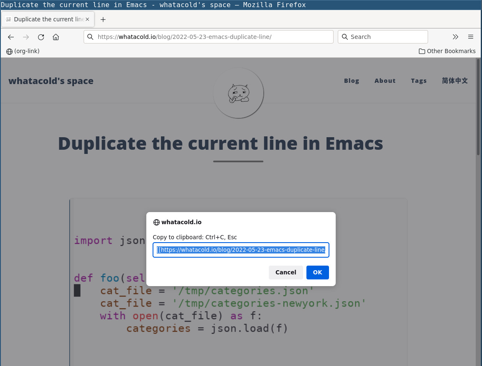This screenshot has width=482, height=366.
Task: Click the copy-to-clipboard URL text field
Action: (x=241, y=250)
